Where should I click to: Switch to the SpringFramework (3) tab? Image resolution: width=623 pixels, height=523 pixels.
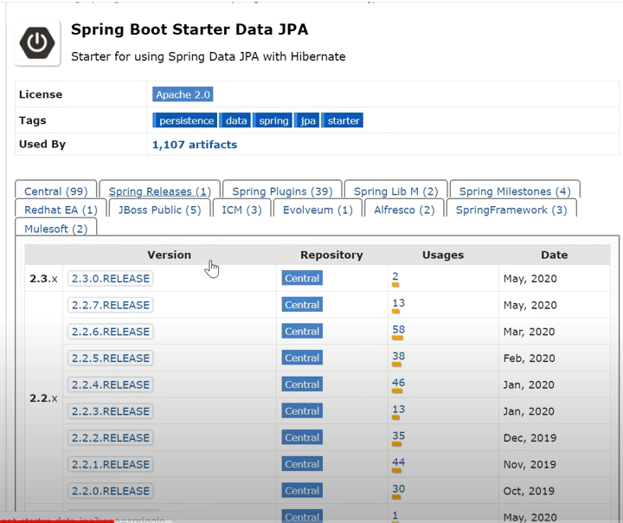[x=511, y=210]
